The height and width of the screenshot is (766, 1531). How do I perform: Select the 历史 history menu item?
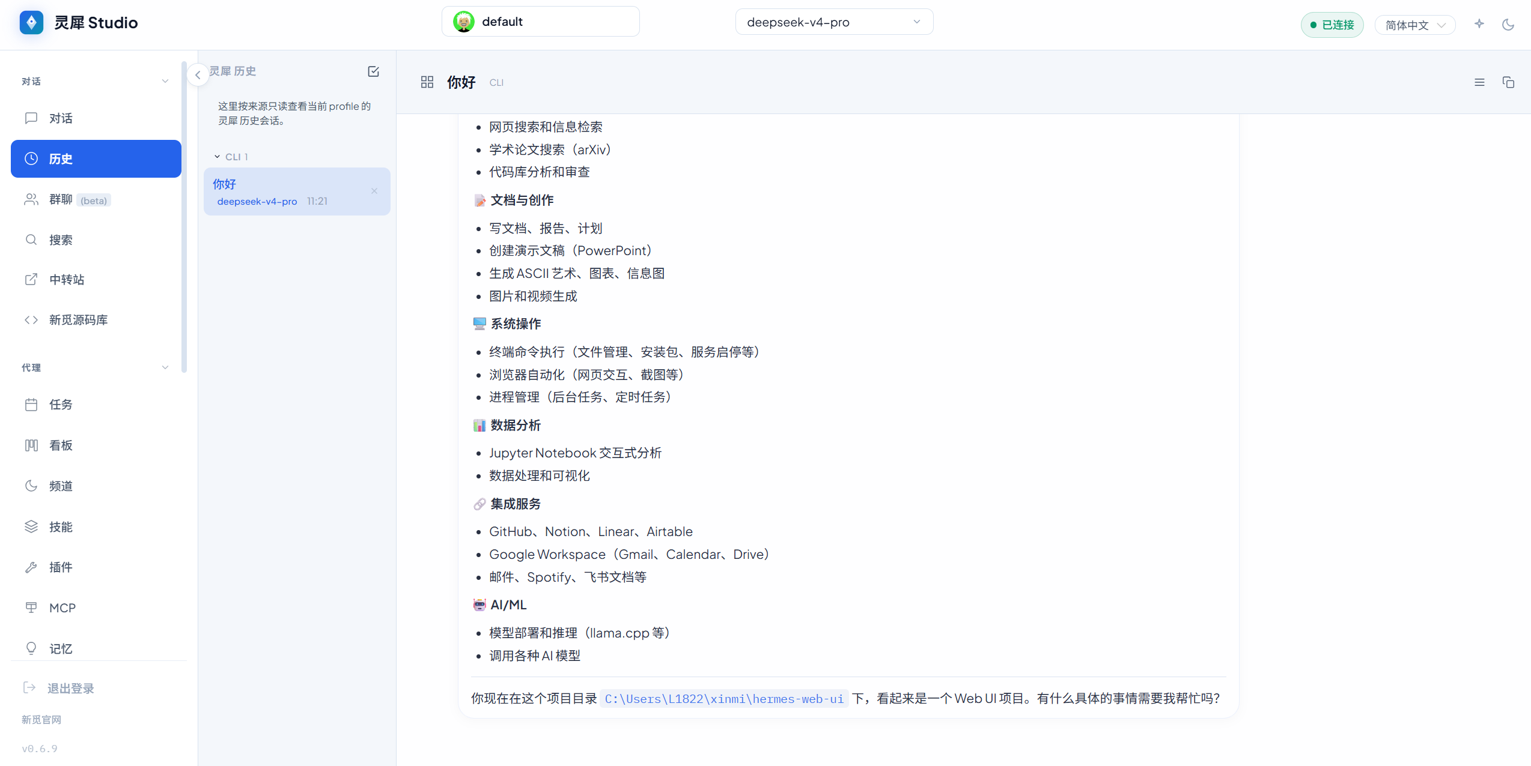pyautogui.click(x=96, y=158)
